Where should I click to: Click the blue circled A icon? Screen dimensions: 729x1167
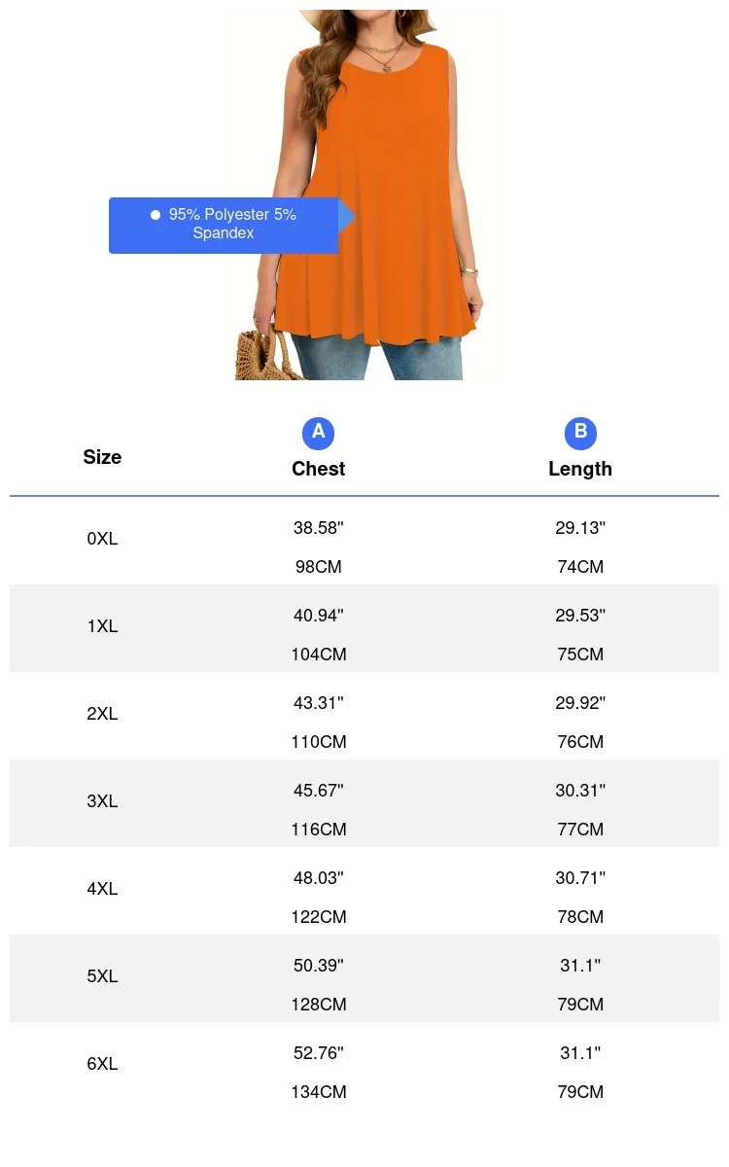[x=318, y=433]
